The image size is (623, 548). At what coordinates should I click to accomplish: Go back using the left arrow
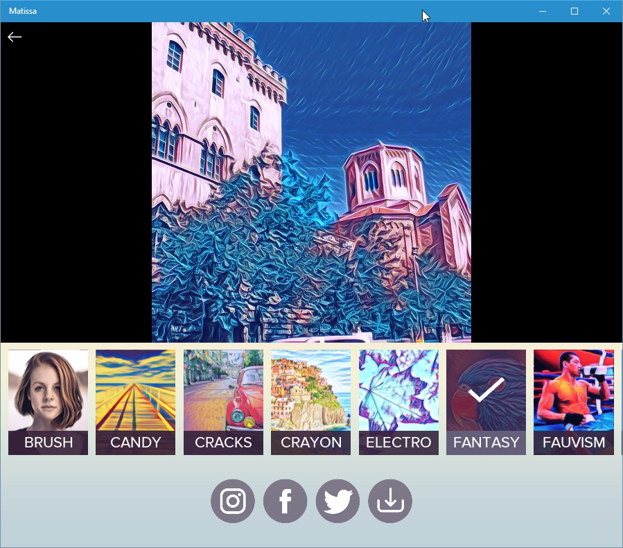pyautogui.click(x=15, y=37)
